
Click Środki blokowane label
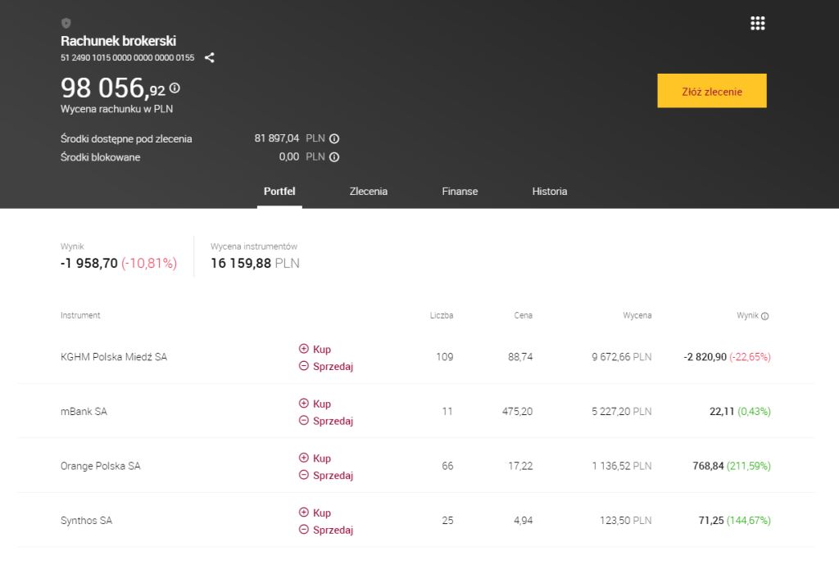101,157
